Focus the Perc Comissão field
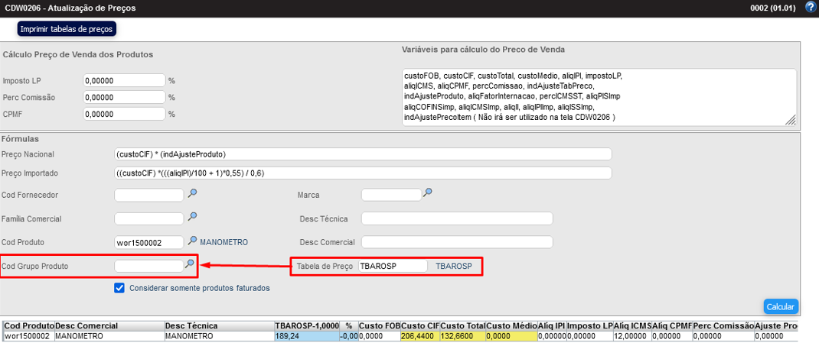 pyautogui.click(x=124, y=97)
